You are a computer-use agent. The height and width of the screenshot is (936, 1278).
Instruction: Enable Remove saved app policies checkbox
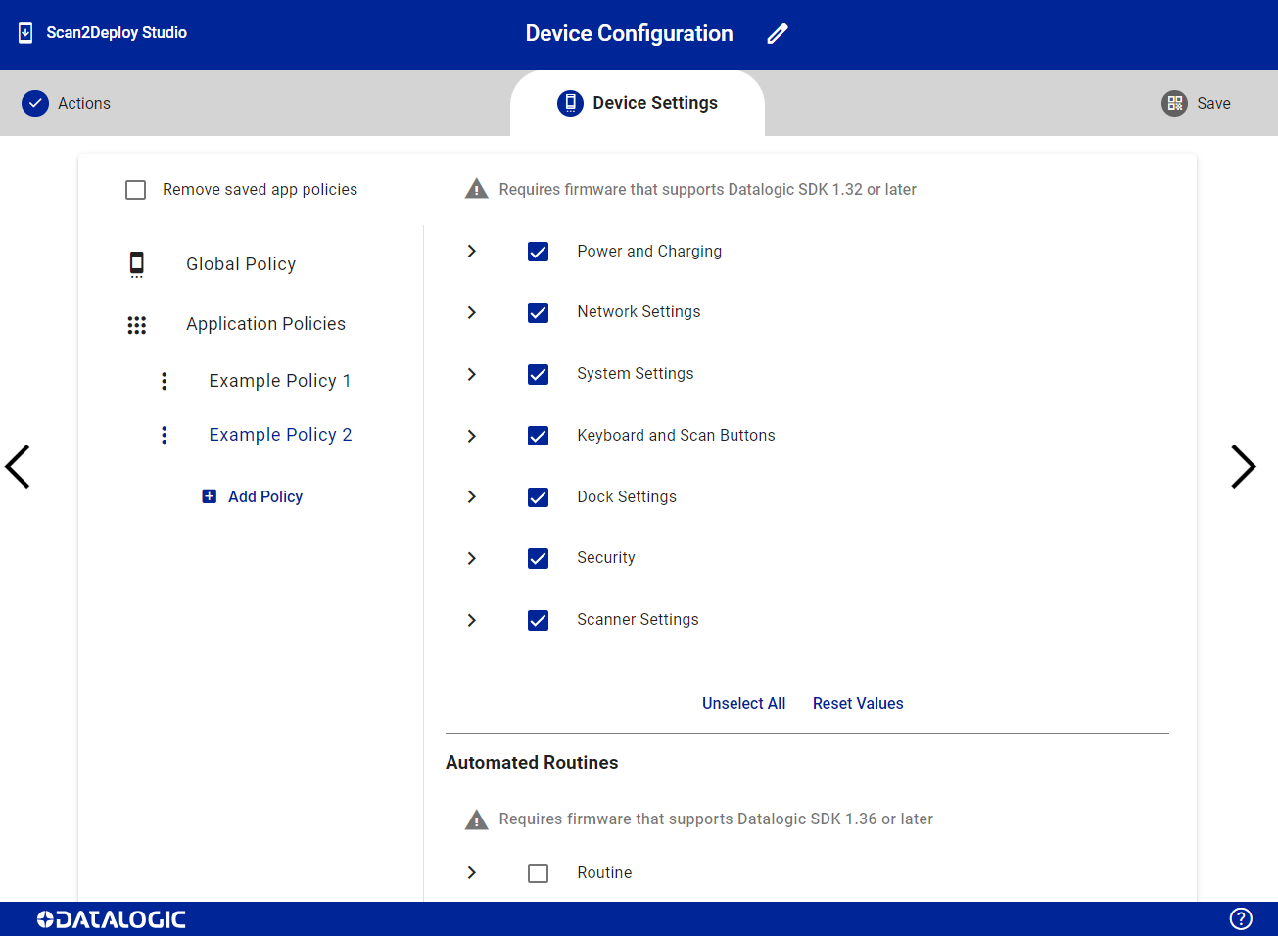136,190
